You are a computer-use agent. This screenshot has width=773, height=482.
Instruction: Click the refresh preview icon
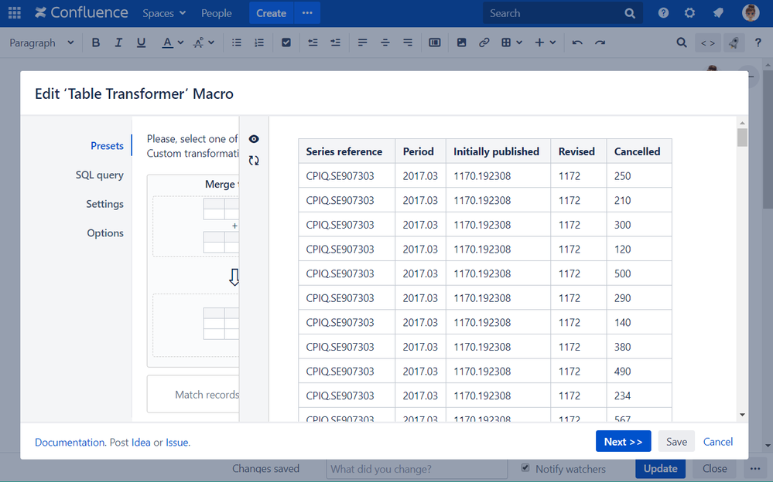(x=254, y=161)
